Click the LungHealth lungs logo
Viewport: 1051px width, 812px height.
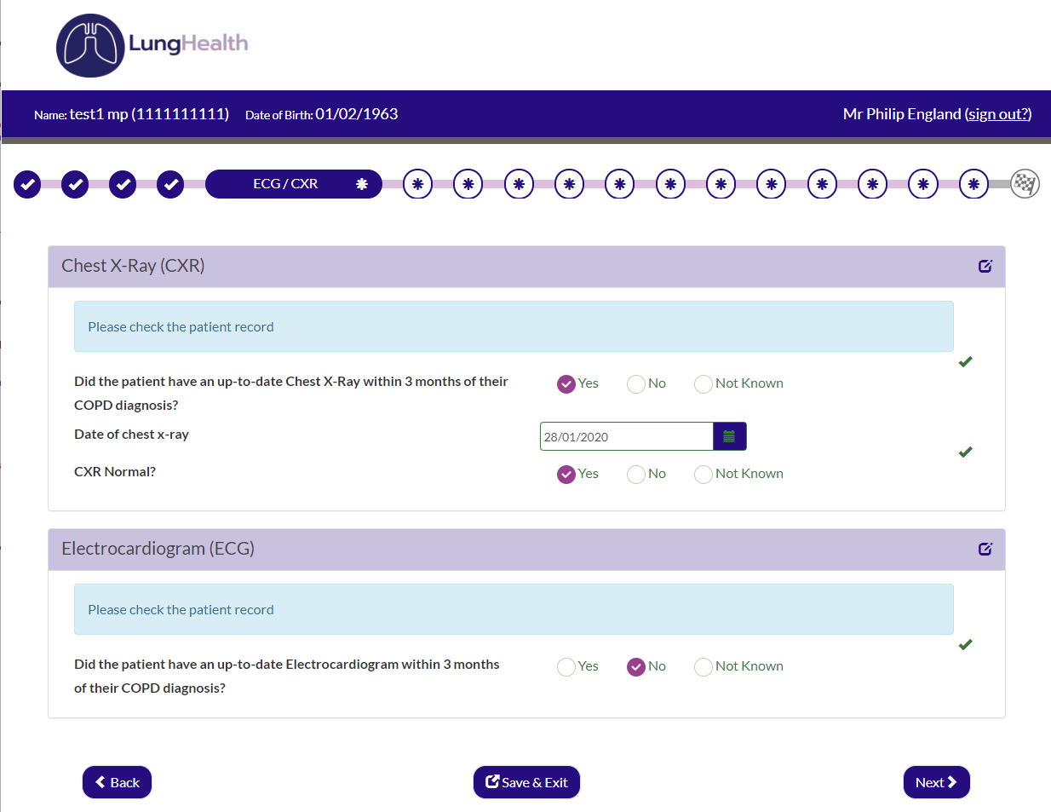(x=90, y=45)
